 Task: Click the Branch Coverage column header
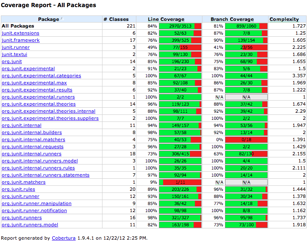point(232,19)
